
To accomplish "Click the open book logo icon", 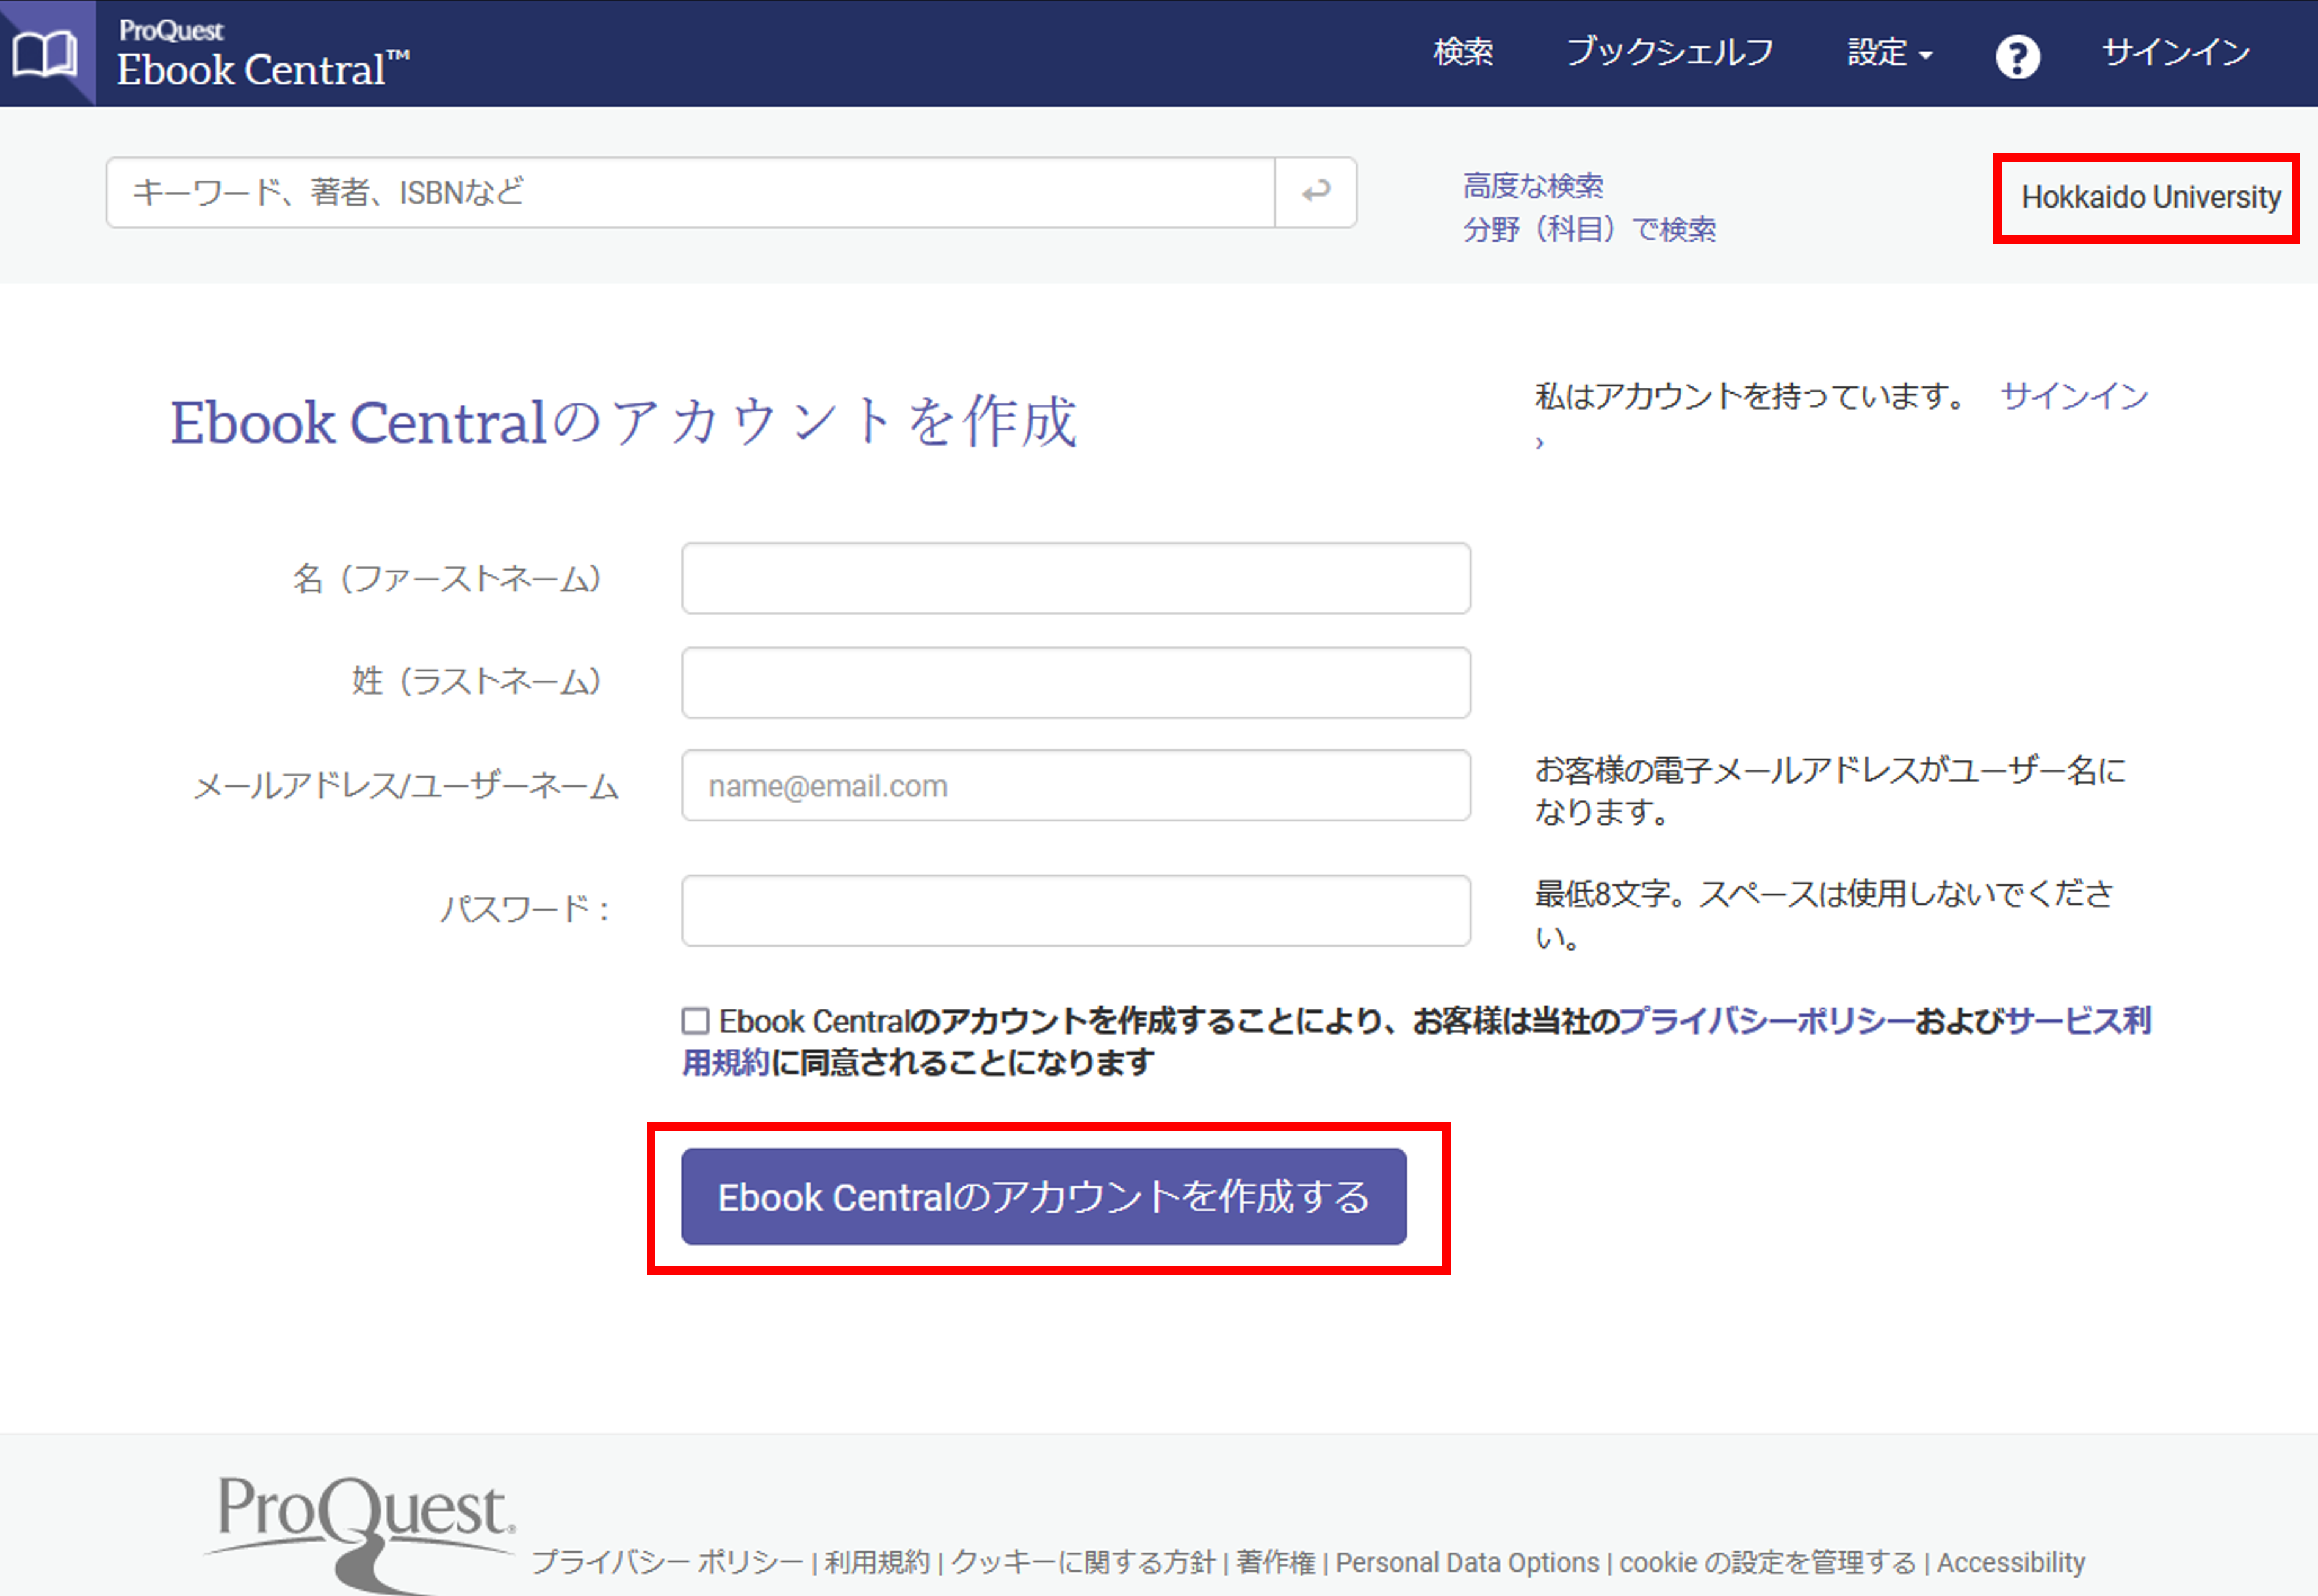I will tap(45, 53).
